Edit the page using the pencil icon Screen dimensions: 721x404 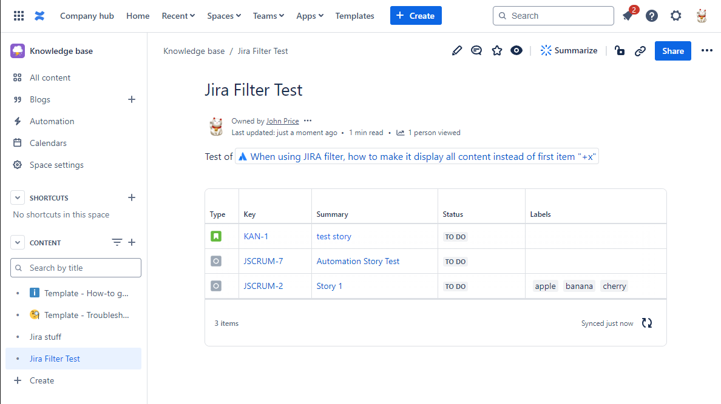tap(457, 51)
